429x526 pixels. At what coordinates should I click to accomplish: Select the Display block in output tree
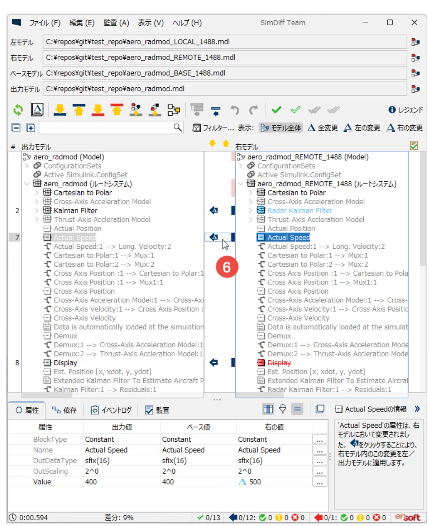click(x=65, y=362)
